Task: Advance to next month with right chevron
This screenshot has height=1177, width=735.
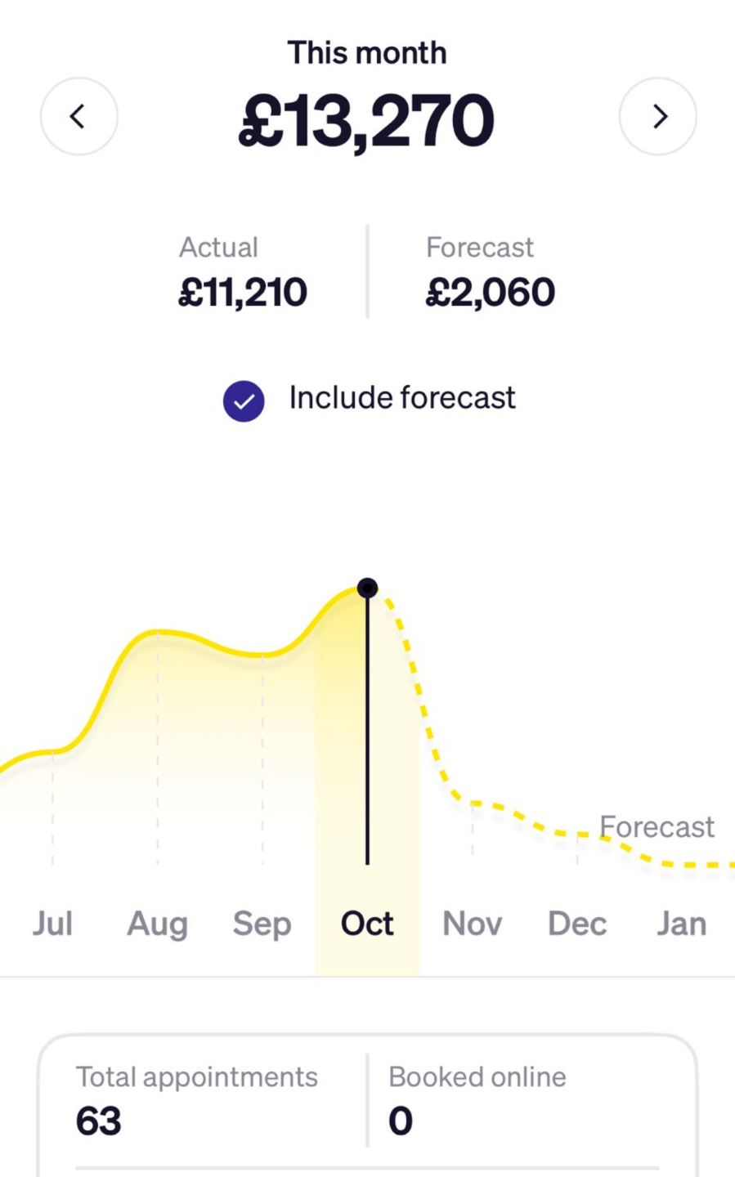Action: pos(658,117)
